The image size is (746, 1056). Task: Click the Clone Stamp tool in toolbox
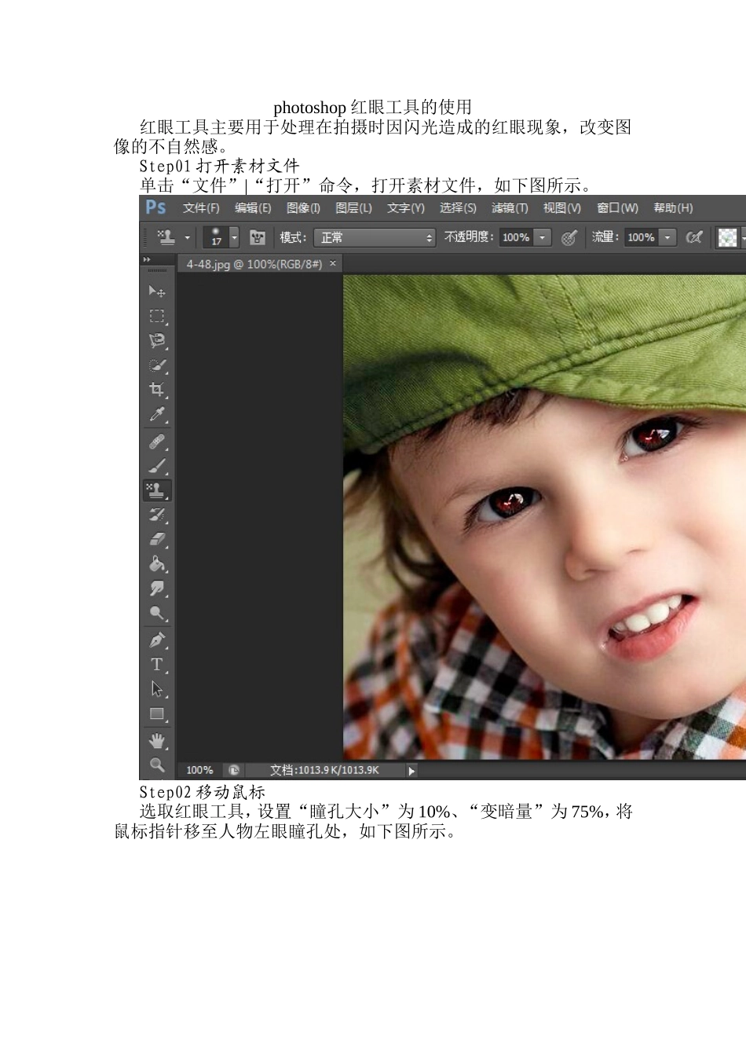(157, 490)
